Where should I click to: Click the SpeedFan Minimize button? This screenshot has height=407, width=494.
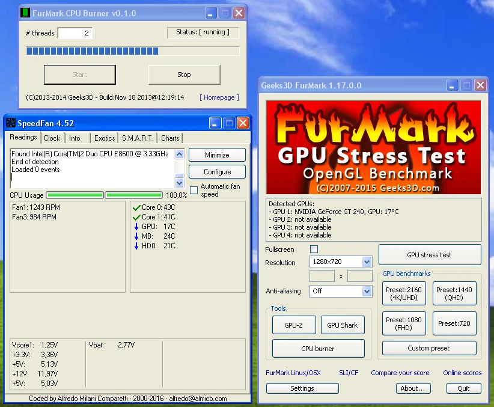(x=217, y=155)
